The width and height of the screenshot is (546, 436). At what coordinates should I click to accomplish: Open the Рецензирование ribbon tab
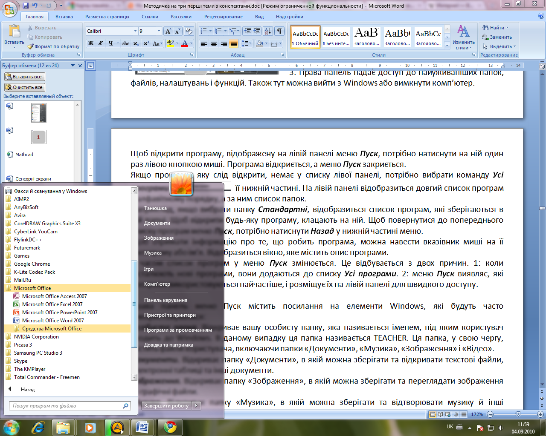click(223, 17)
